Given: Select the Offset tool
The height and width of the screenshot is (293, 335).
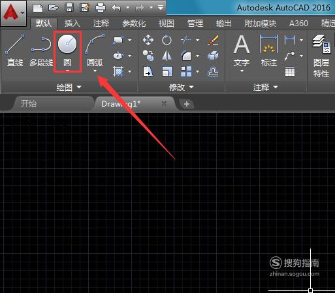Looking at the screenshot, I should pos(213,71).
